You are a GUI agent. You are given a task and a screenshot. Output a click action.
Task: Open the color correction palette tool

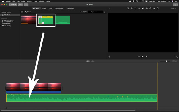(x=132, y=8)
